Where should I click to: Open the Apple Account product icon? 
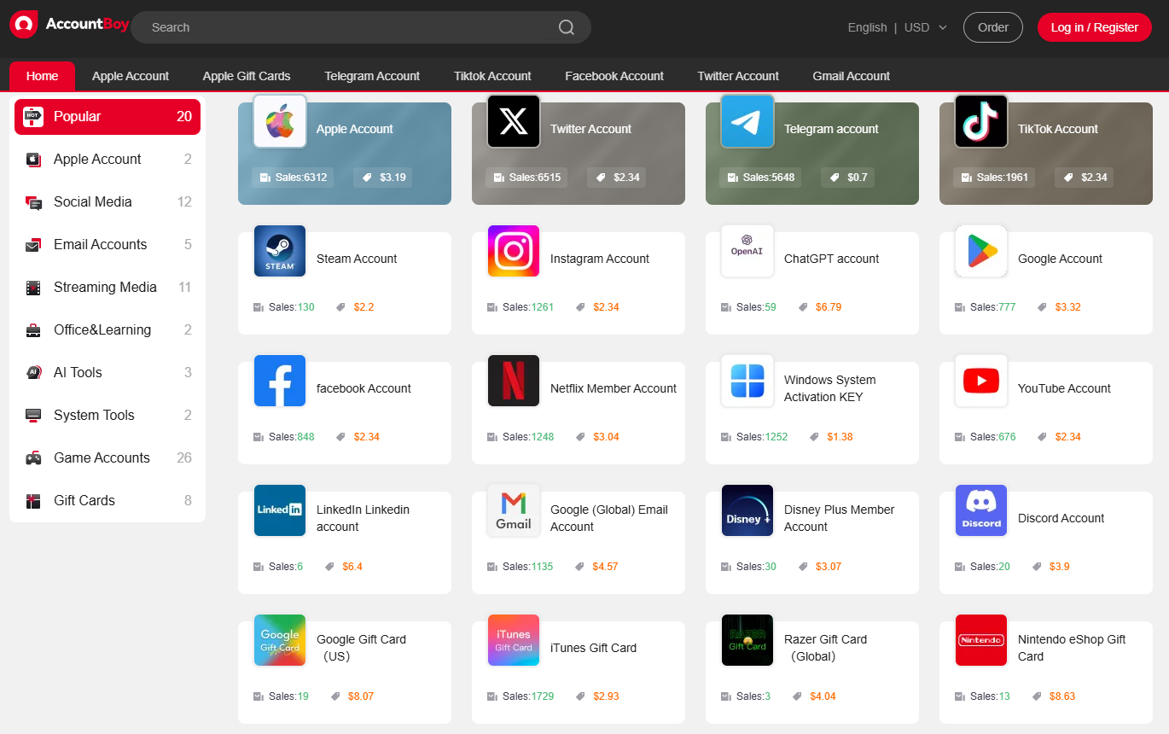(280, 121)
